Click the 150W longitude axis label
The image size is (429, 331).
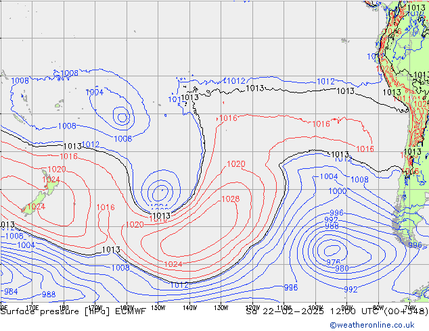pyautogui.click(x=158, y=308)
